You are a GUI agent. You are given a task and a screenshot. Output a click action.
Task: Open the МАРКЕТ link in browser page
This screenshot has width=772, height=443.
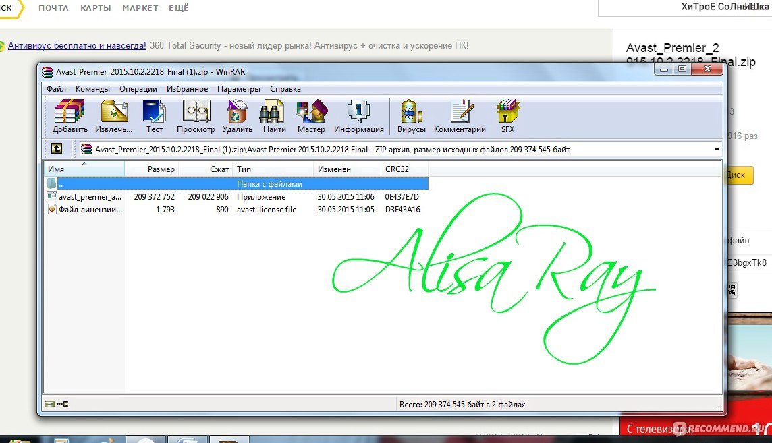click(140, 8)
